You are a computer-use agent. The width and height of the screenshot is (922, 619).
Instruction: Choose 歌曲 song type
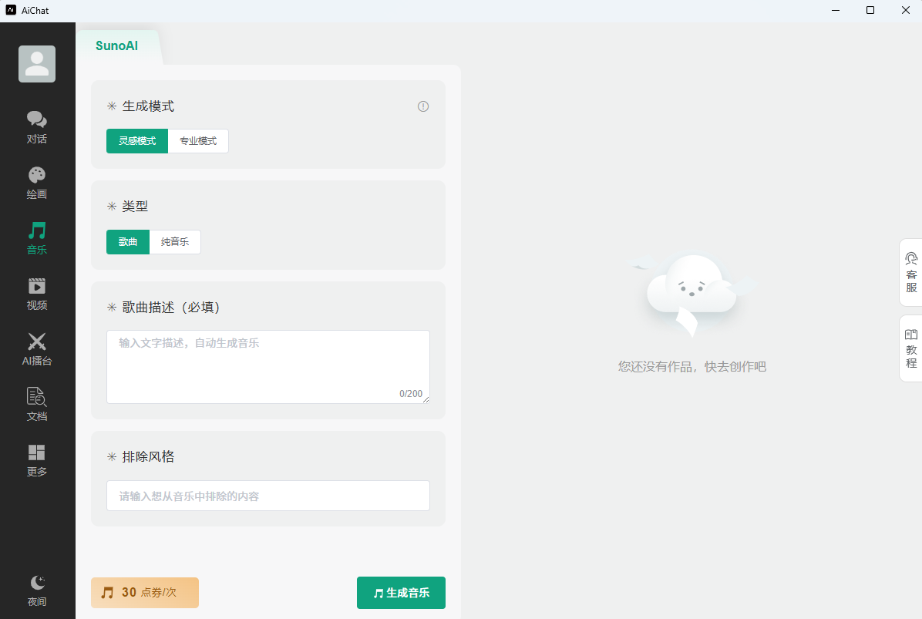(128, 242)
